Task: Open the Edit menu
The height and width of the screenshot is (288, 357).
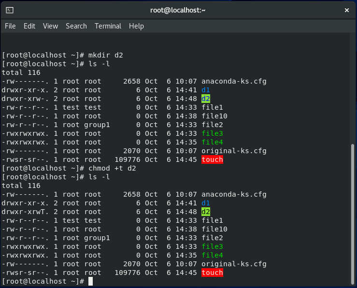Action: click(29, 26)
